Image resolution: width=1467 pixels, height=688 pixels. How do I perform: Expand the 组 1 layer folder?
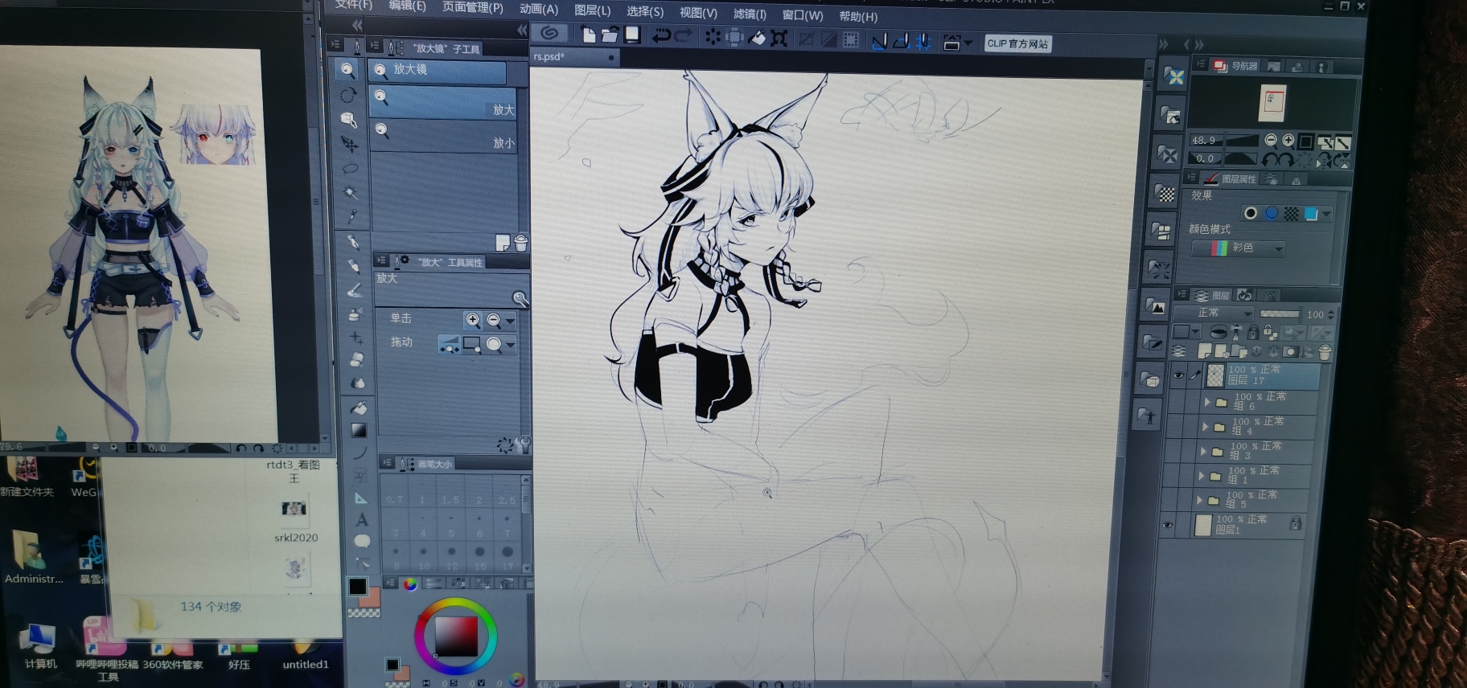pyautogui.click(x=1202, y=476)
